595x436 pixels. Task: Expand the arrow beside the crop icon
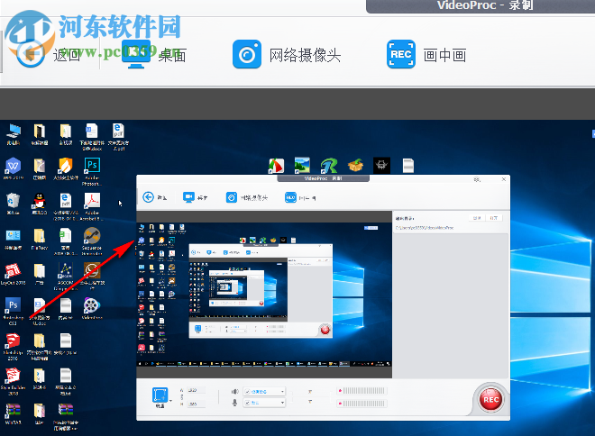[170, 400]
